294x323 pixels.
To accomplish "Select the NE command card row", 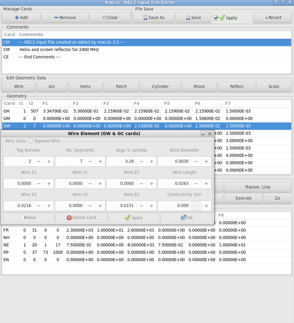I will click(x=147, y=245).
